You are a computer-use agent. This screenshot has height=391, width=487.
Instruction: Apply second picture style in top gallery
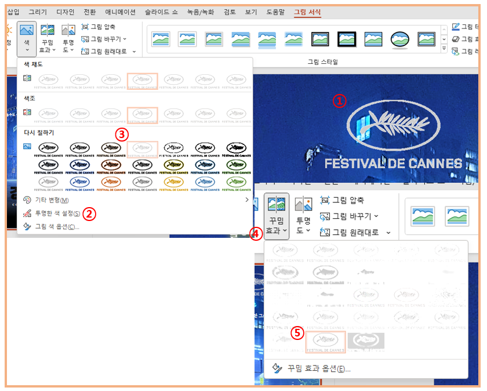[187, 39]
